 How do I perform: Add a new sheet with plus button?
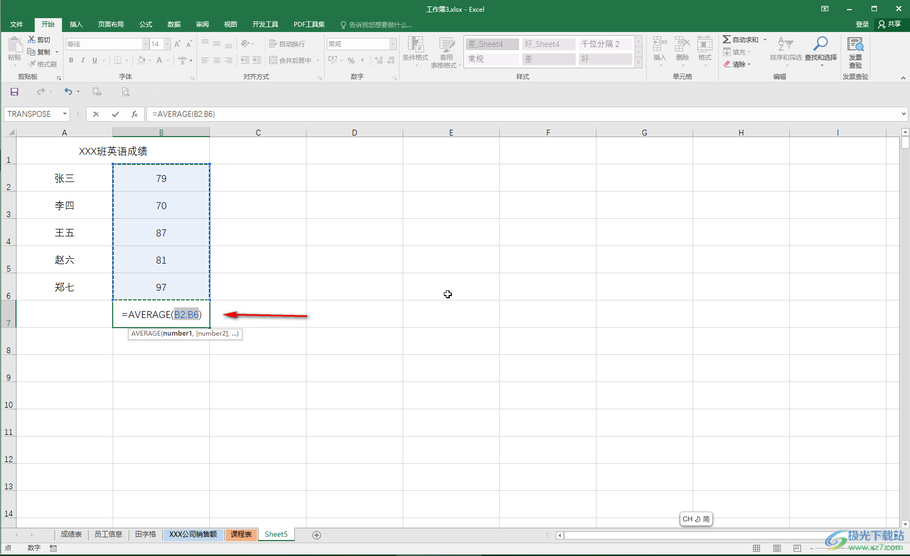pyautogui.click(x=317, y=535)
